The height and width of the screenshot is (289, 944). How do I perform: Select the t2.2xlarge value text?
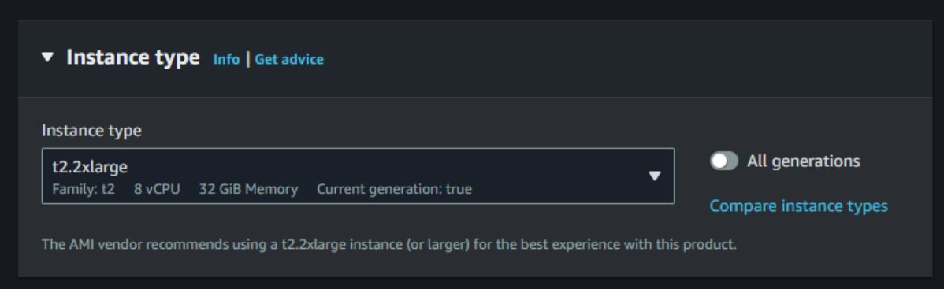point(90,167)
